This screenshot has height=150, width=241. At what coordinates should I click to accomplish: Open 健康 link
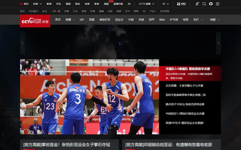pos(101,11)
